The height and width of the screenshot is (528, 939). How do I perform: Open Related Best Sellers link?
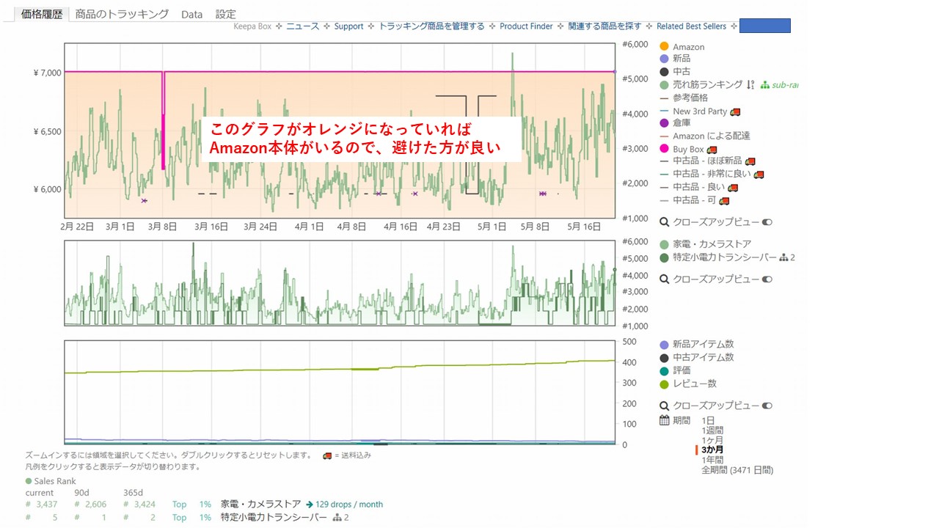point(691,26)
